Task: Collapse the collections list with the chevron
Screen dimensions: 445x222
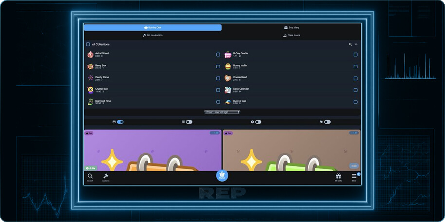Action: click(356, 44)
